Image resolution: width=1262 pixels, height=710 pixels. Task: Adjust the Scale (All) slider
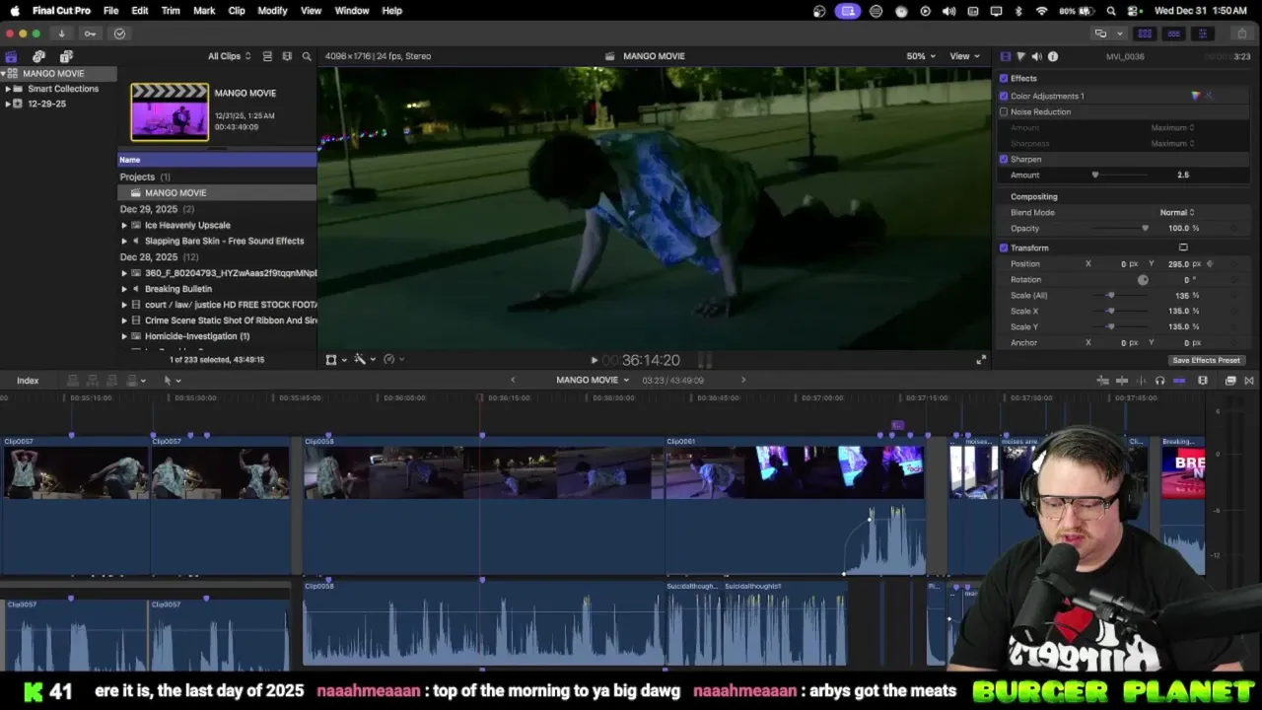1110,296
